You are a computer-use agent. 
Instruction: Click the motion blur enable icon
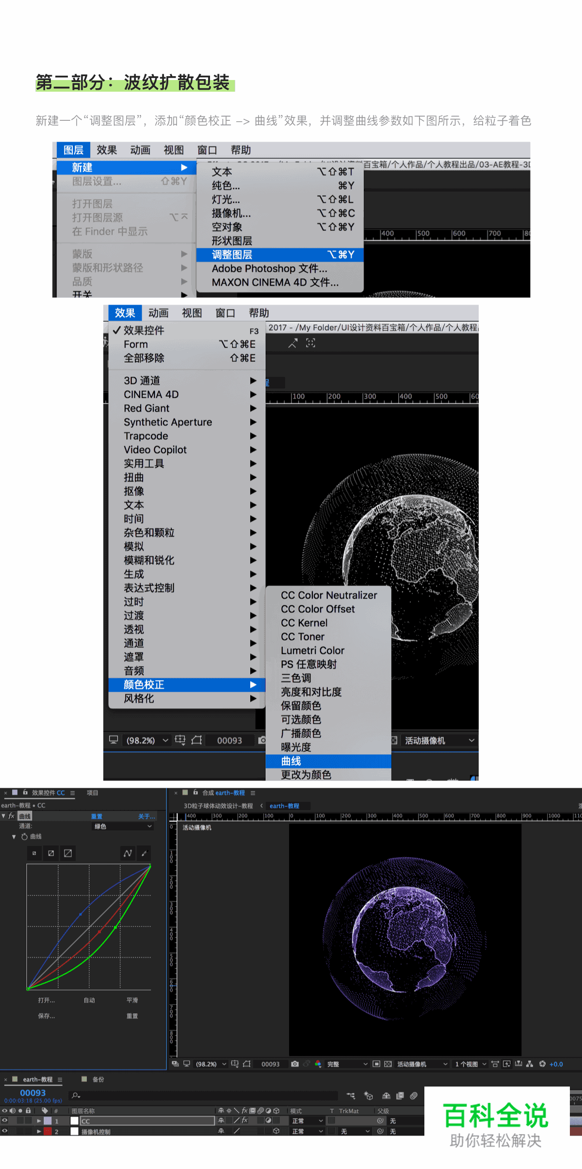tap(414, 1095)
